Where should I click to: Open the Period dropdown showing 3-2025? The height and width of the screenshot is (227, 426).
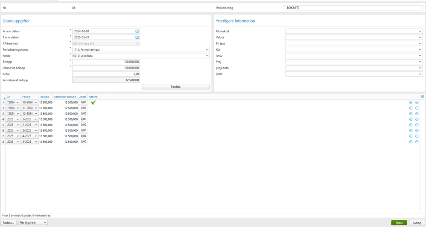[30, 130]
